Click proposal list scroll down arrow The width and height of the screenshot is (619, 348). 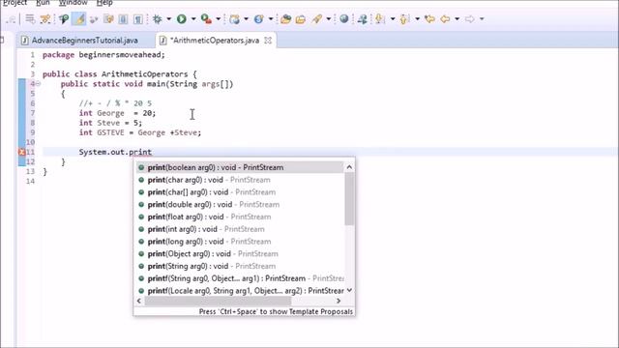click(x=349, y=290)
